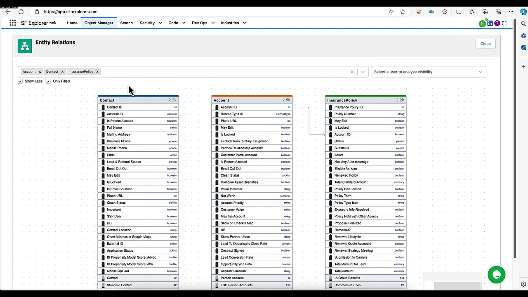This screenshot has height=297, width=528.
Task: Open the user visibility dropdown
Action: point(428,72)
